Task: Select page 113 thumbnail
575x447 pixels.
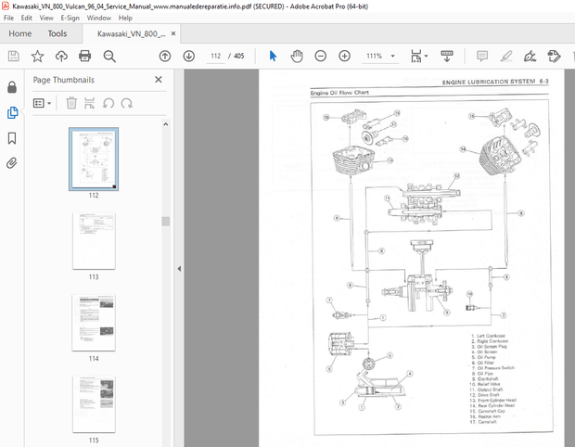Action: click(94, 241)
